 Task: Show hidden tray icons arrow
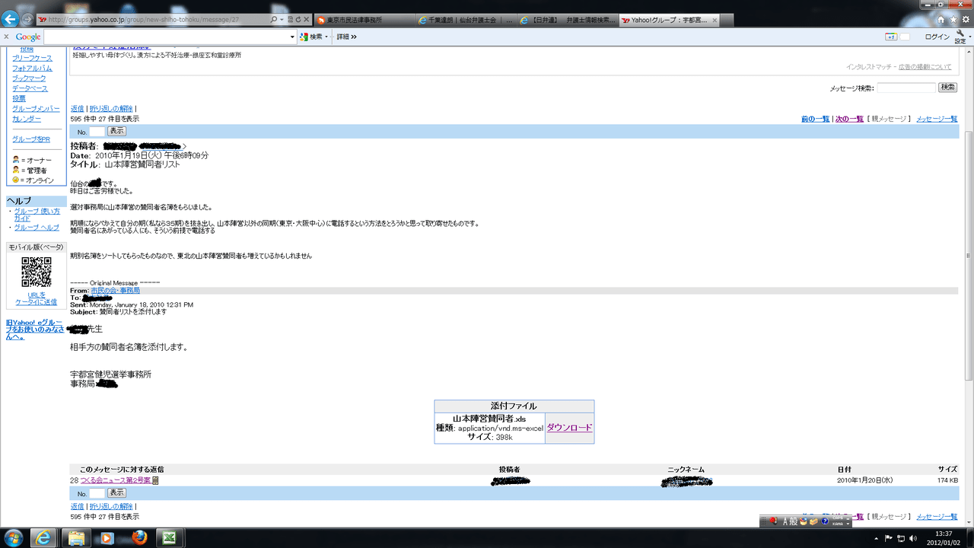tap(874, 538)
